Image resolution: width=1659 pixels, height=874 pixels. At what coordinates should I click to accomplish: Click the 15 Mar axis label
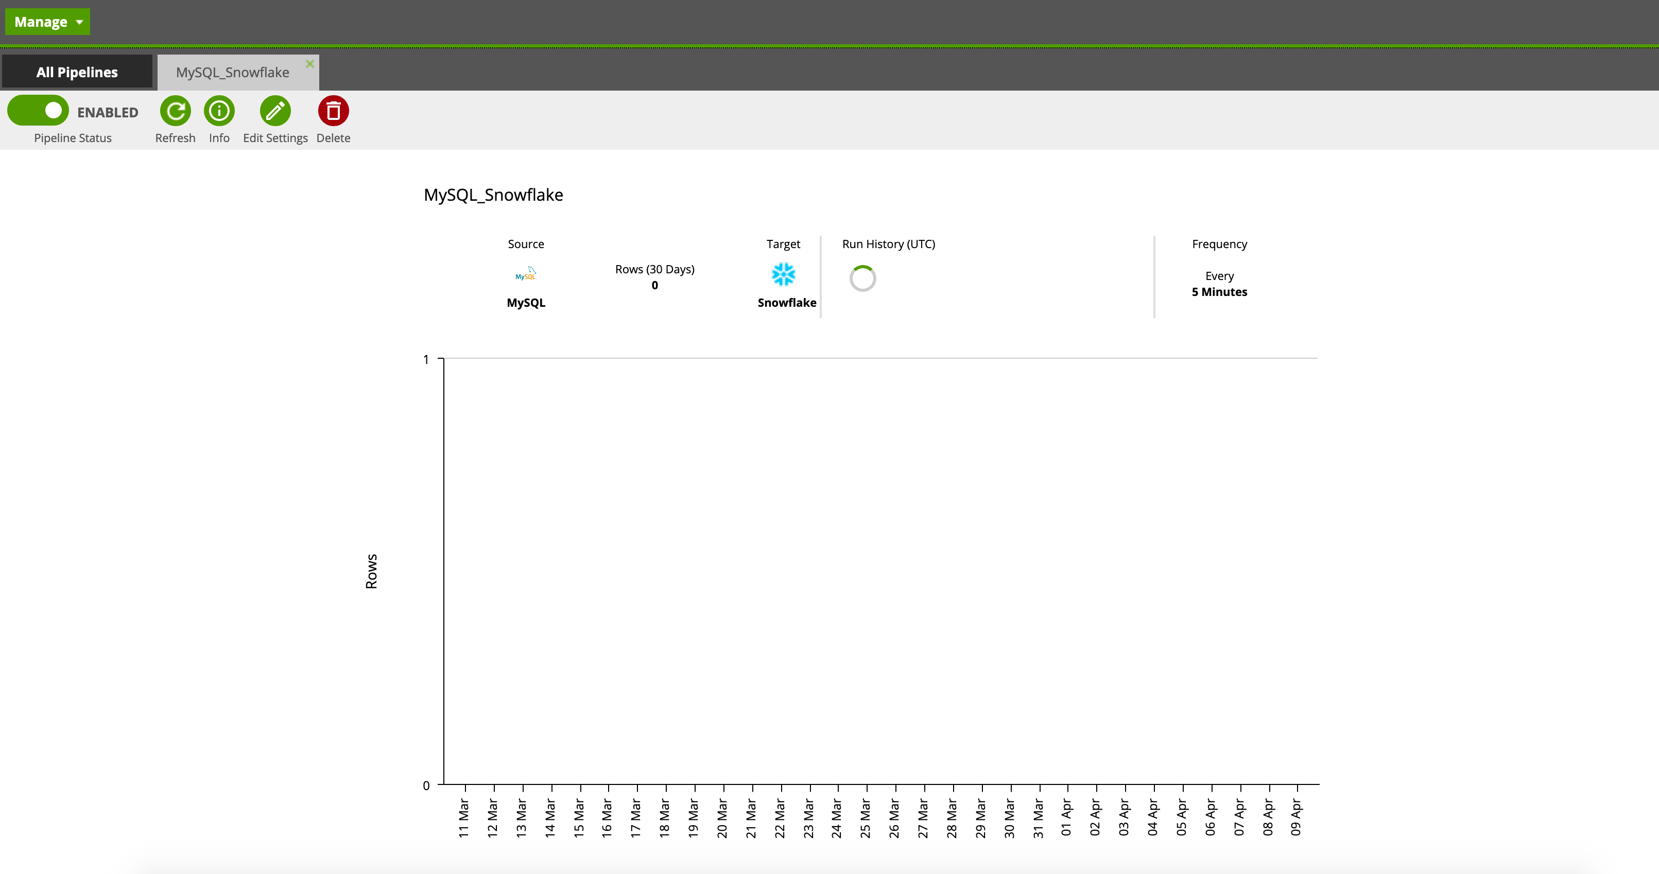coord(579,818)
